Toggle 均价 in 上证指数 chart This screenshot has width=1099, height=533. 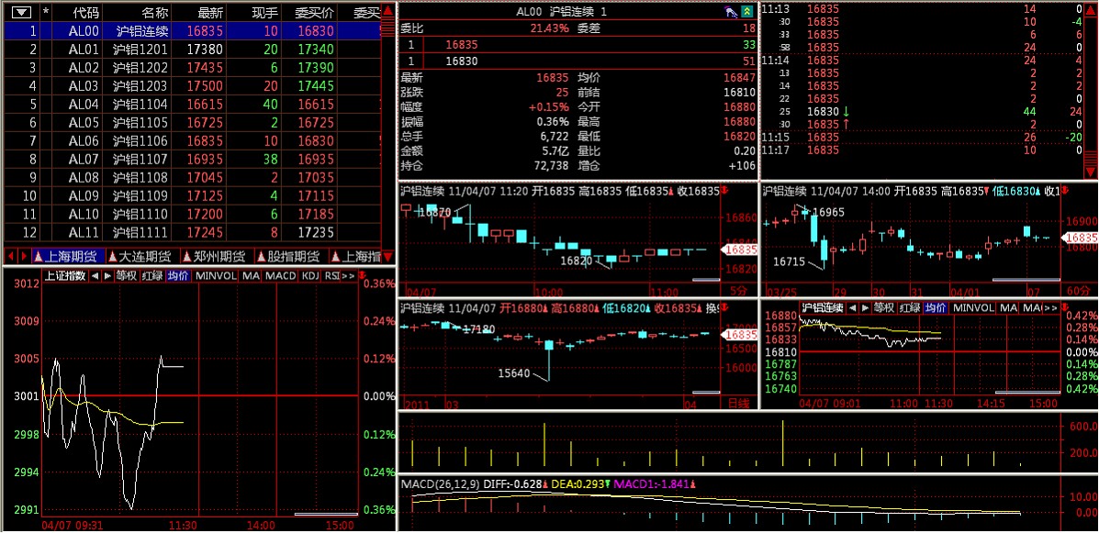[x=178, y=276]
